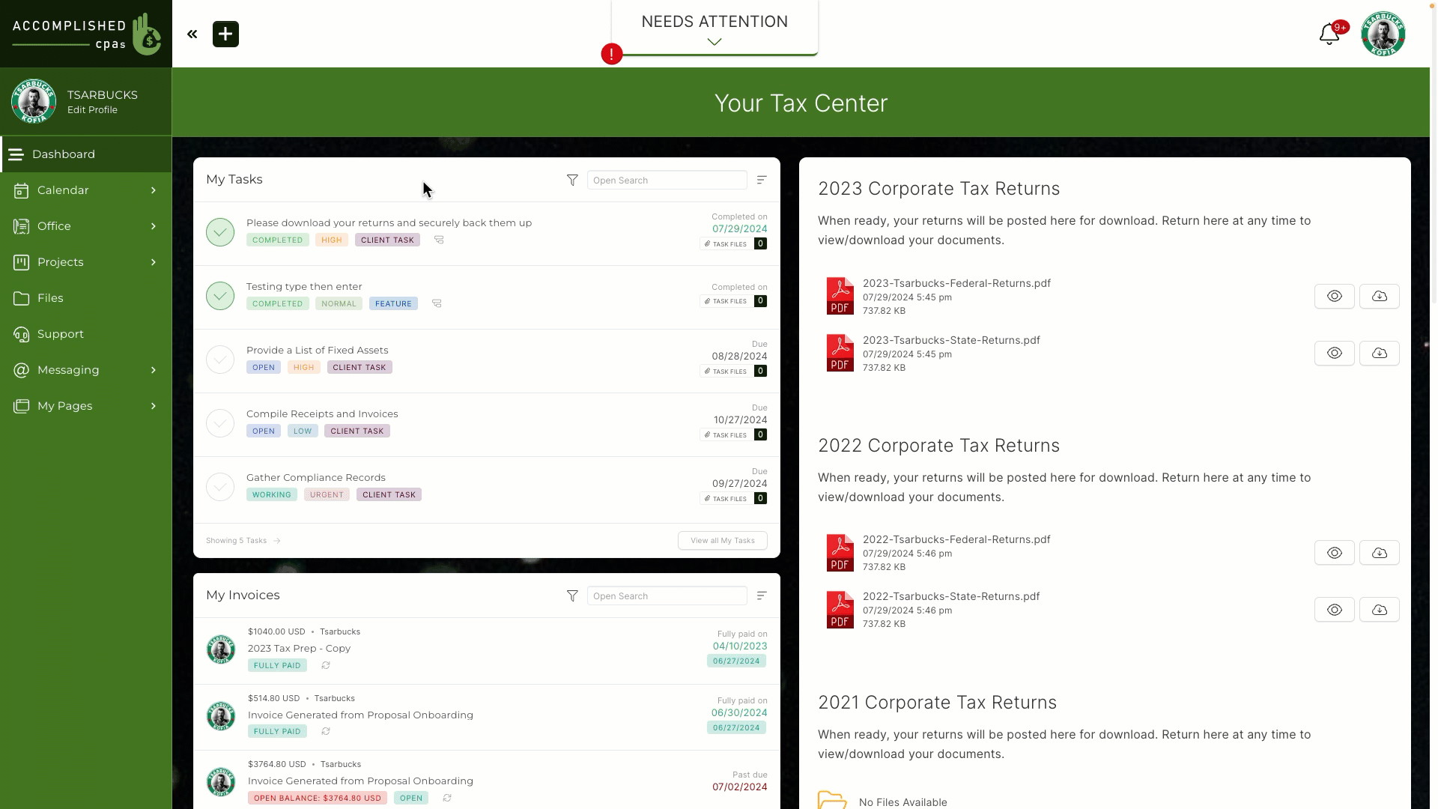This screenshot has height=809, width=1438.
Task: Click the Projects sidebar icon
Action: [x=21, y=261]
